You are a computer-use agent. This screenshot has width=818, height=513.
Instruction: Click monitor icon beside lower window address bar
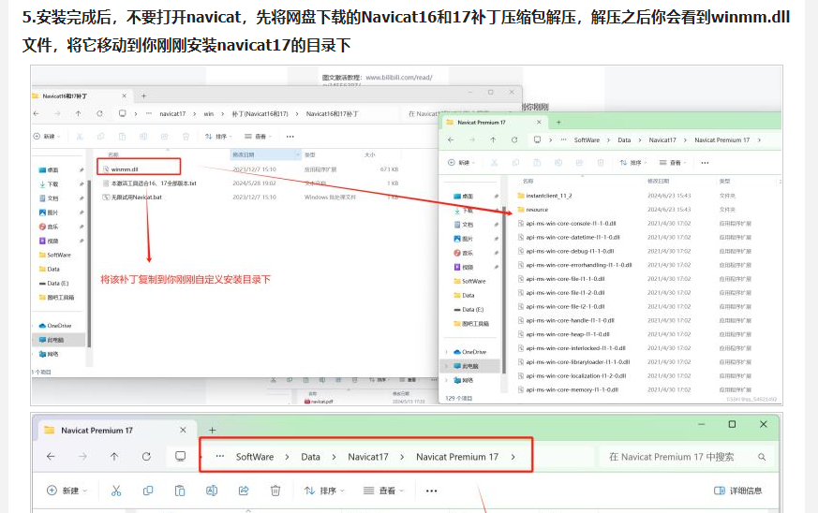(x=181, y=457)
